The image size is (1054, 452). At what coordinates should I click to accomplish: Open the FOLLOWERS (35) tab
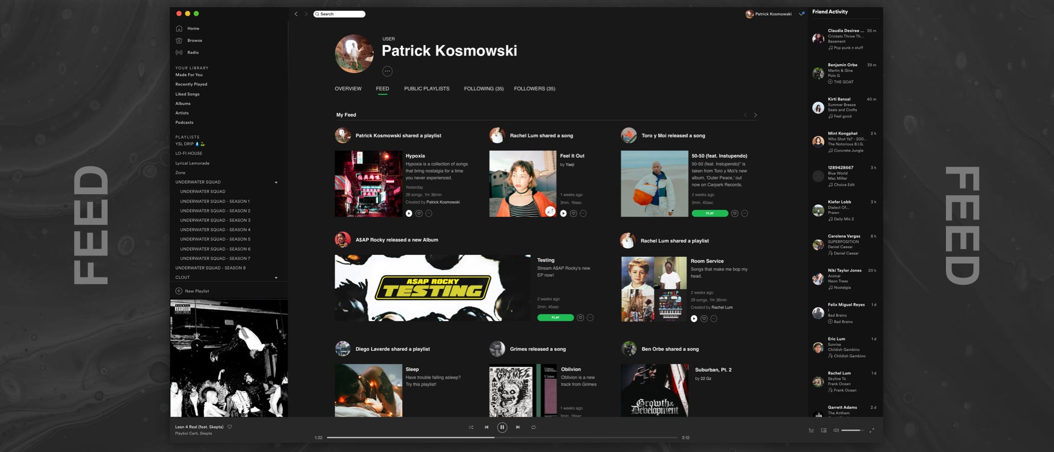[534, 89]
